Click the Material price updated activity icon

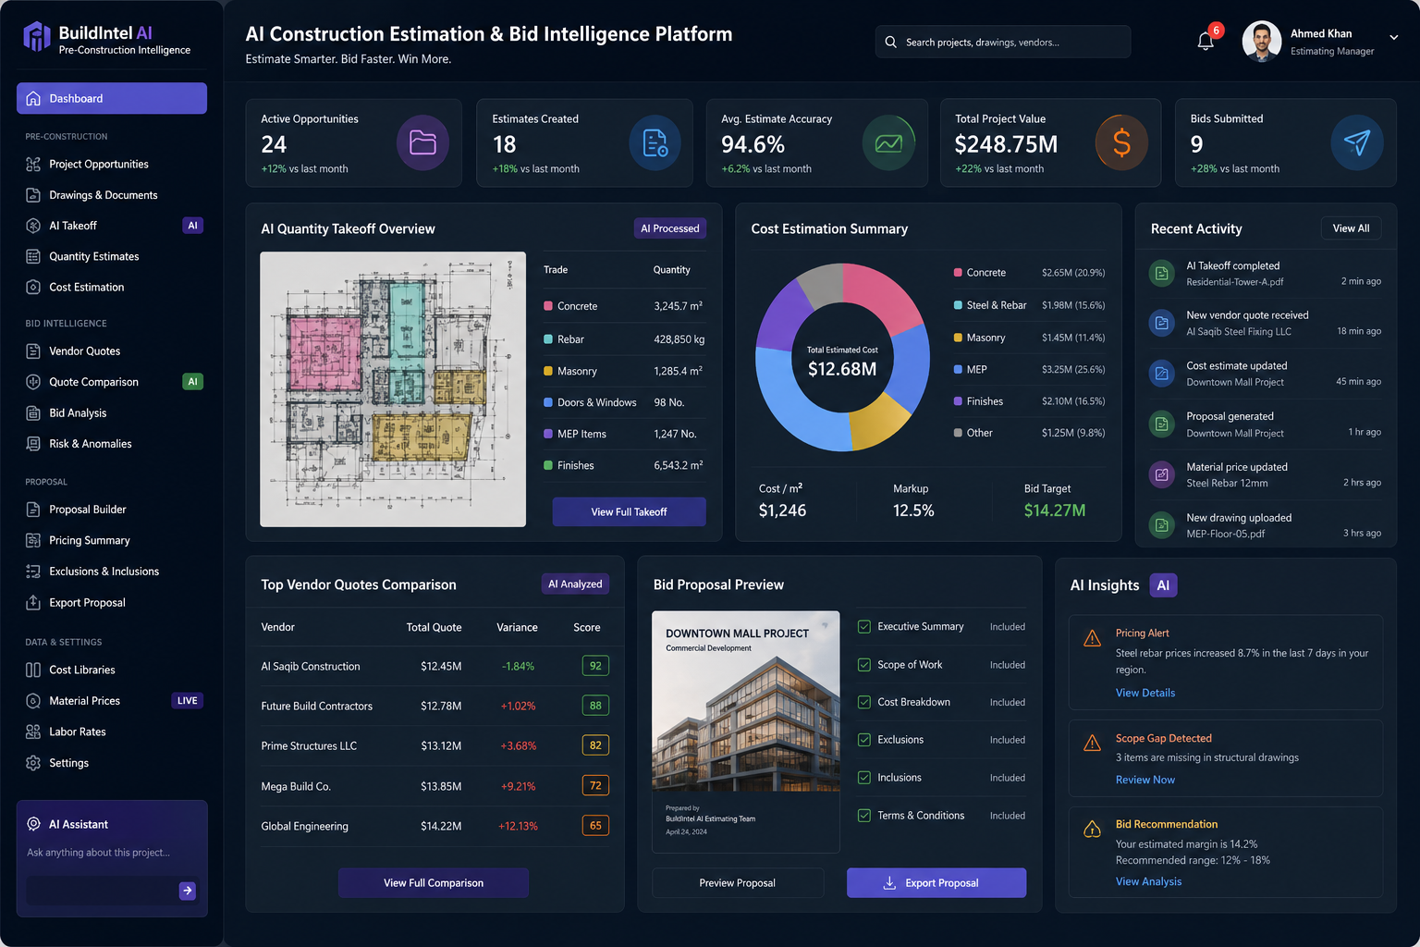pos(1161,474)
